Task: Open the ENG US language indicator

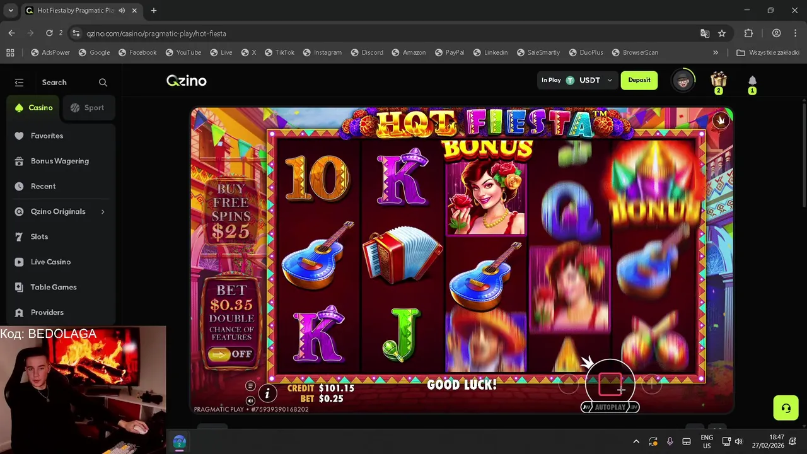Action: 707,441
